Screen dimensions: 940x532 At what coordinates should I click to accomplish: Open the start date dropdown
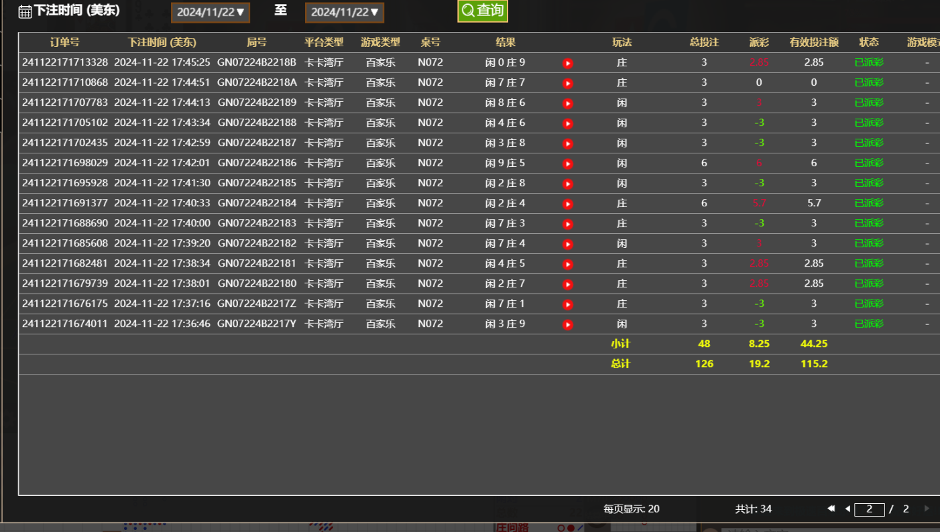pos(211,12)
